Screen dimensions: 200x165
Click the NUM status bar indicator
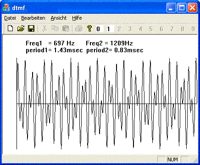[172, 159]
